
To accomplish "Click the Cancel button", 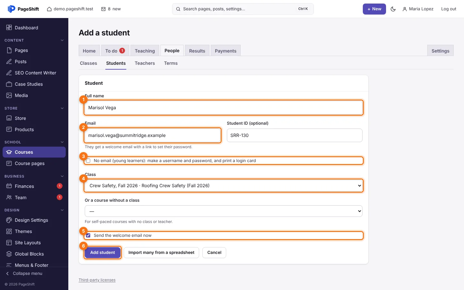I will pyautogui.click(x=214, y=253).
